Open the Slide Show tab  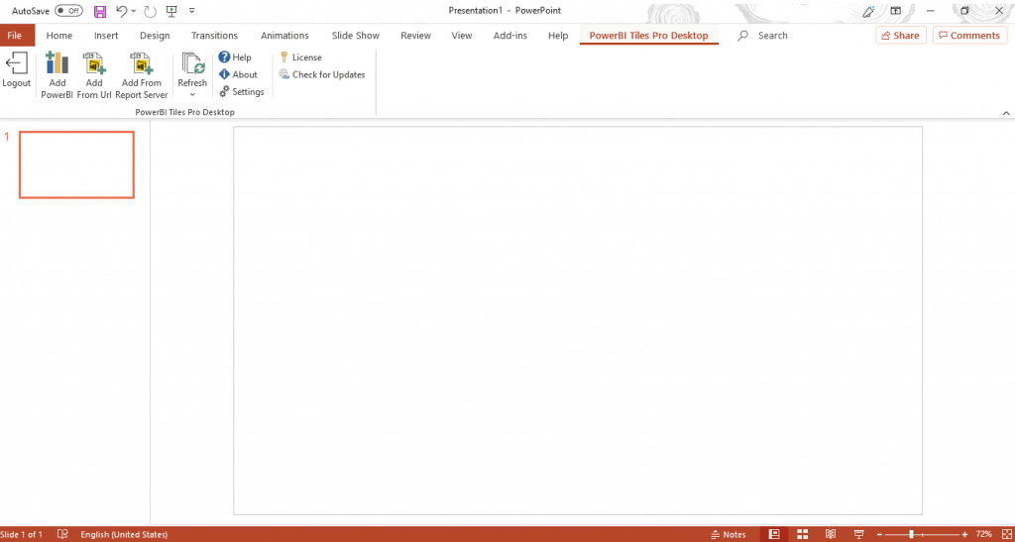pos(356,36)
